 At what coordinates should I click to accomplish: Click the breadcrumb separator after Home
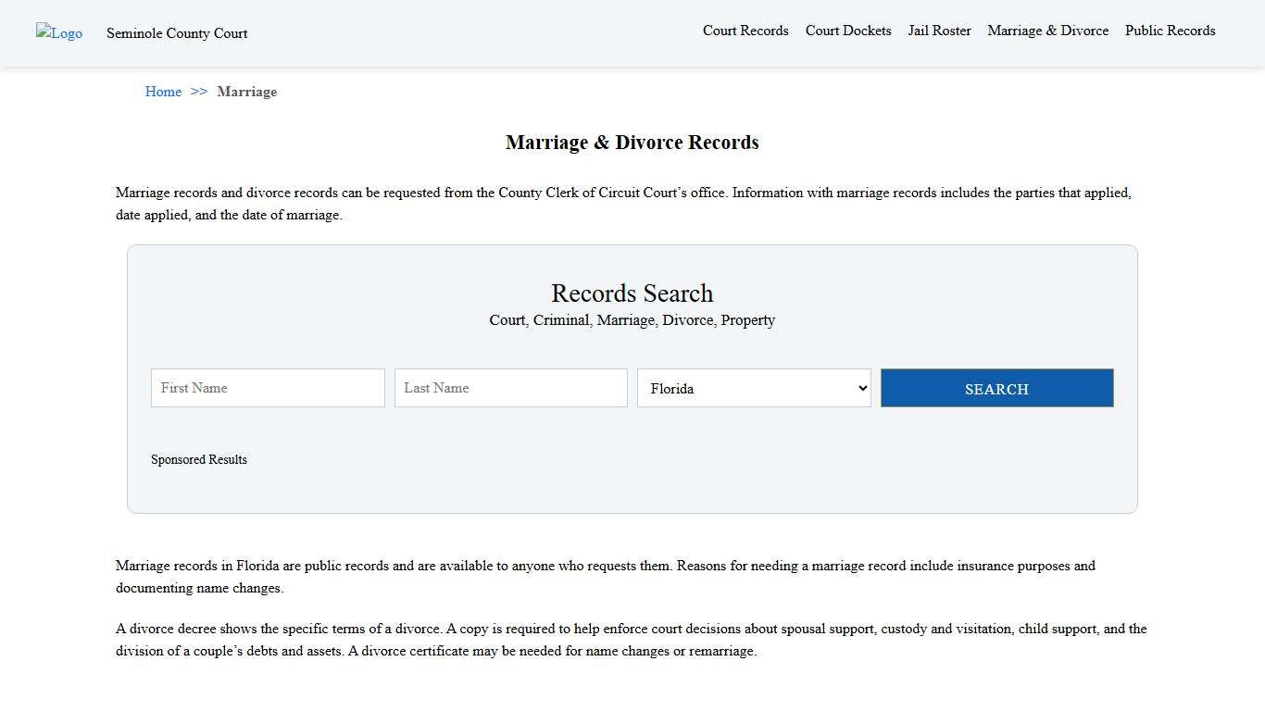[197, 92]
